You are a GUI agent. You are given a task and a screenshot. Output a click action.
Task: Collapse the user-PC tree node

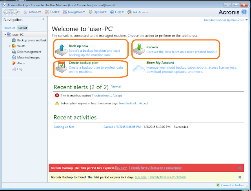pyautogui.click(x=5, y=35)
